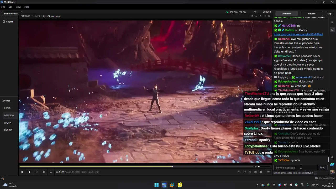Click the warning triangle icon at bottom left
Viewport: 336px width, 189px height.
click(x=3, y=178)
